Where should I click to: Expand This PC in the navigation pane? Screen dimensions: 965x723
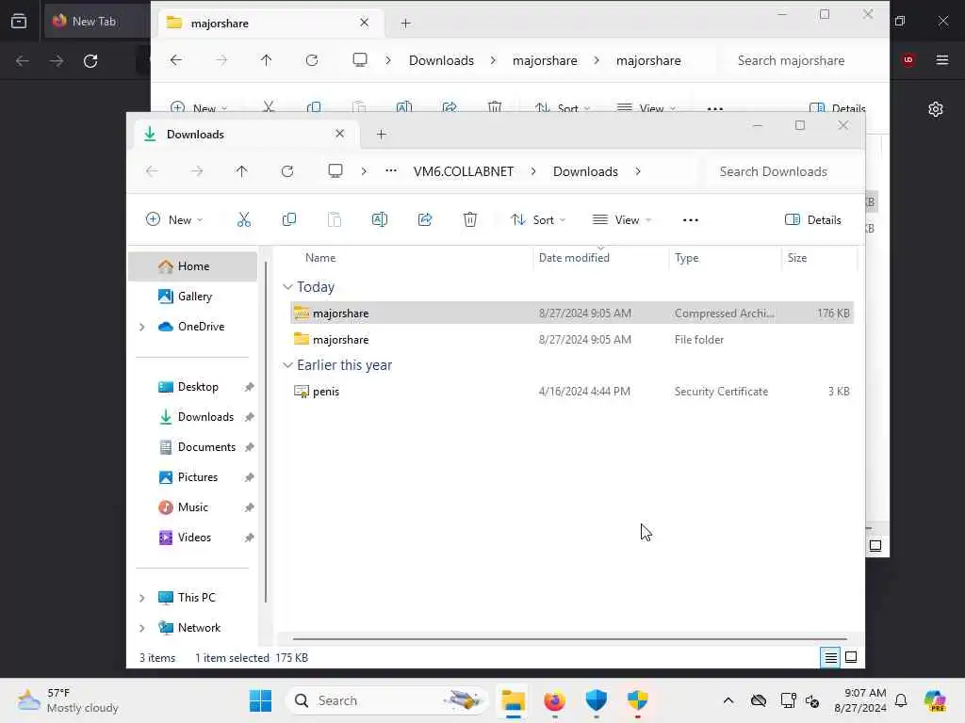pyautogui.click(x=142, y=598)
